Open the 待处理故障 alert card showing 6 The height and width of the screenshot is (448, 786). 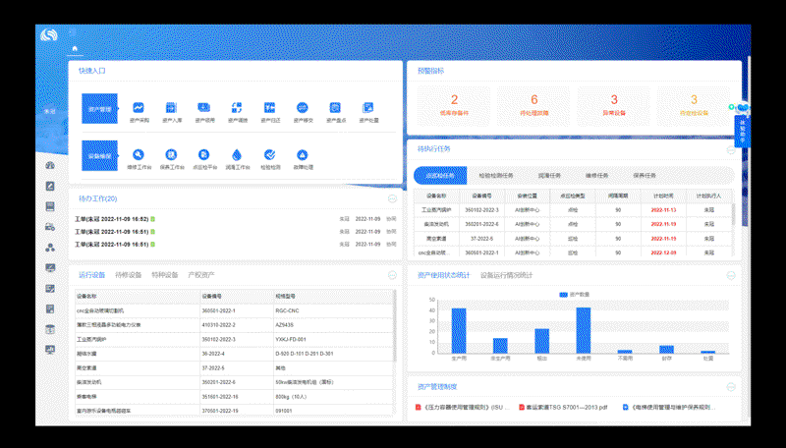pos(533,106)
